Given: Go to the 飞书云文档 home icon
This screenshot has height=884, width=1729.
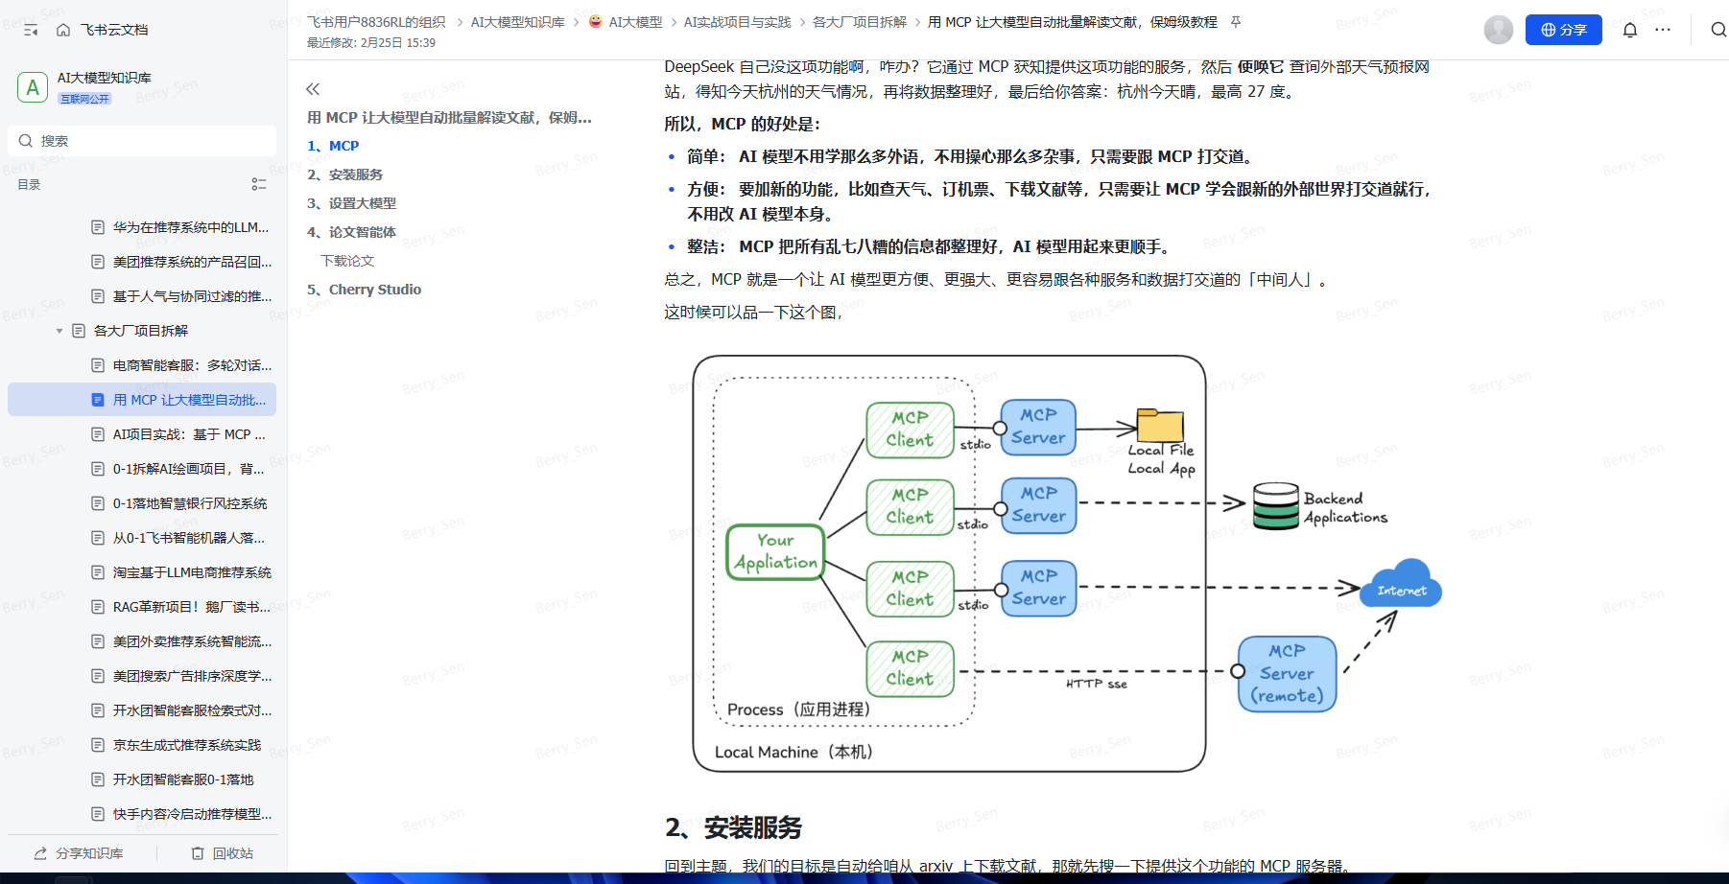Looking at the screenshot, I should coord(63,30).
